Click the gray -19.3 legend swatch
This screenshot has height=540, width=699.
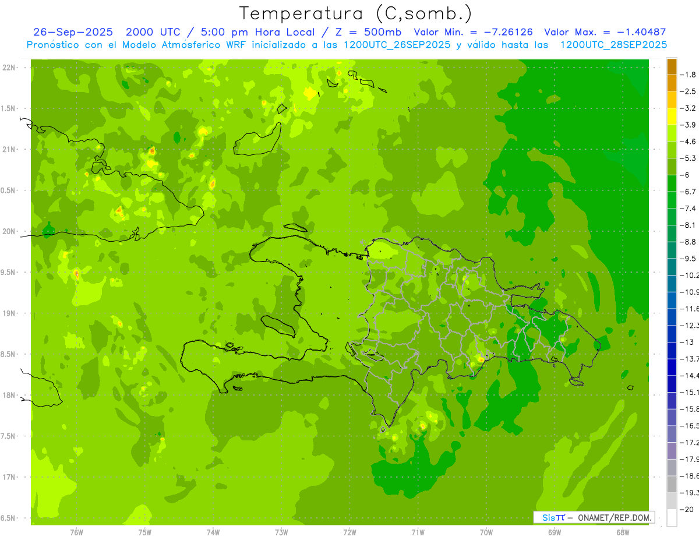672,485
